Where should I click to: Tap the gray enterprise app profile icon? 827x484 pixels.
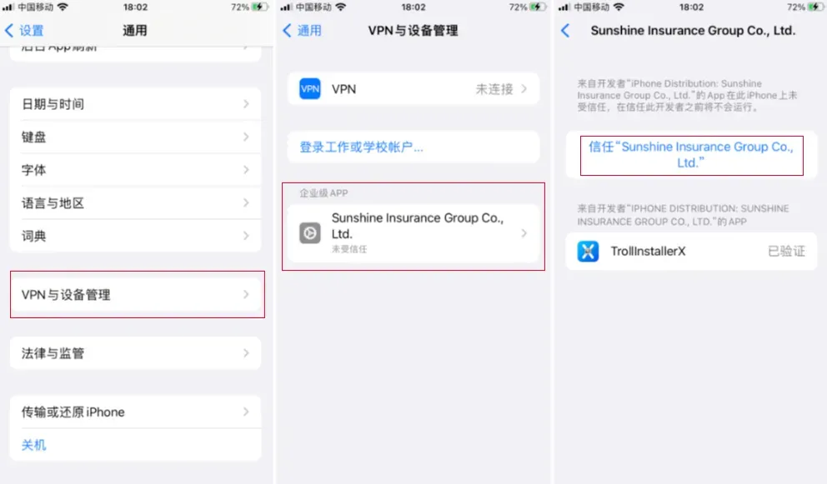[x=309, y=233]
